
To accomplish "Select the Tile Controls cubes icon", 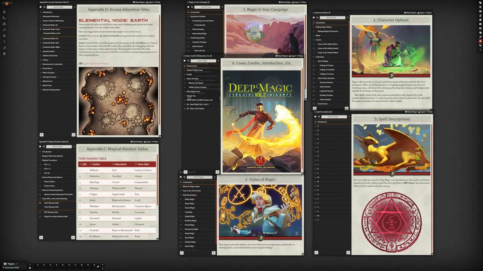I will (x=4, y=24).
